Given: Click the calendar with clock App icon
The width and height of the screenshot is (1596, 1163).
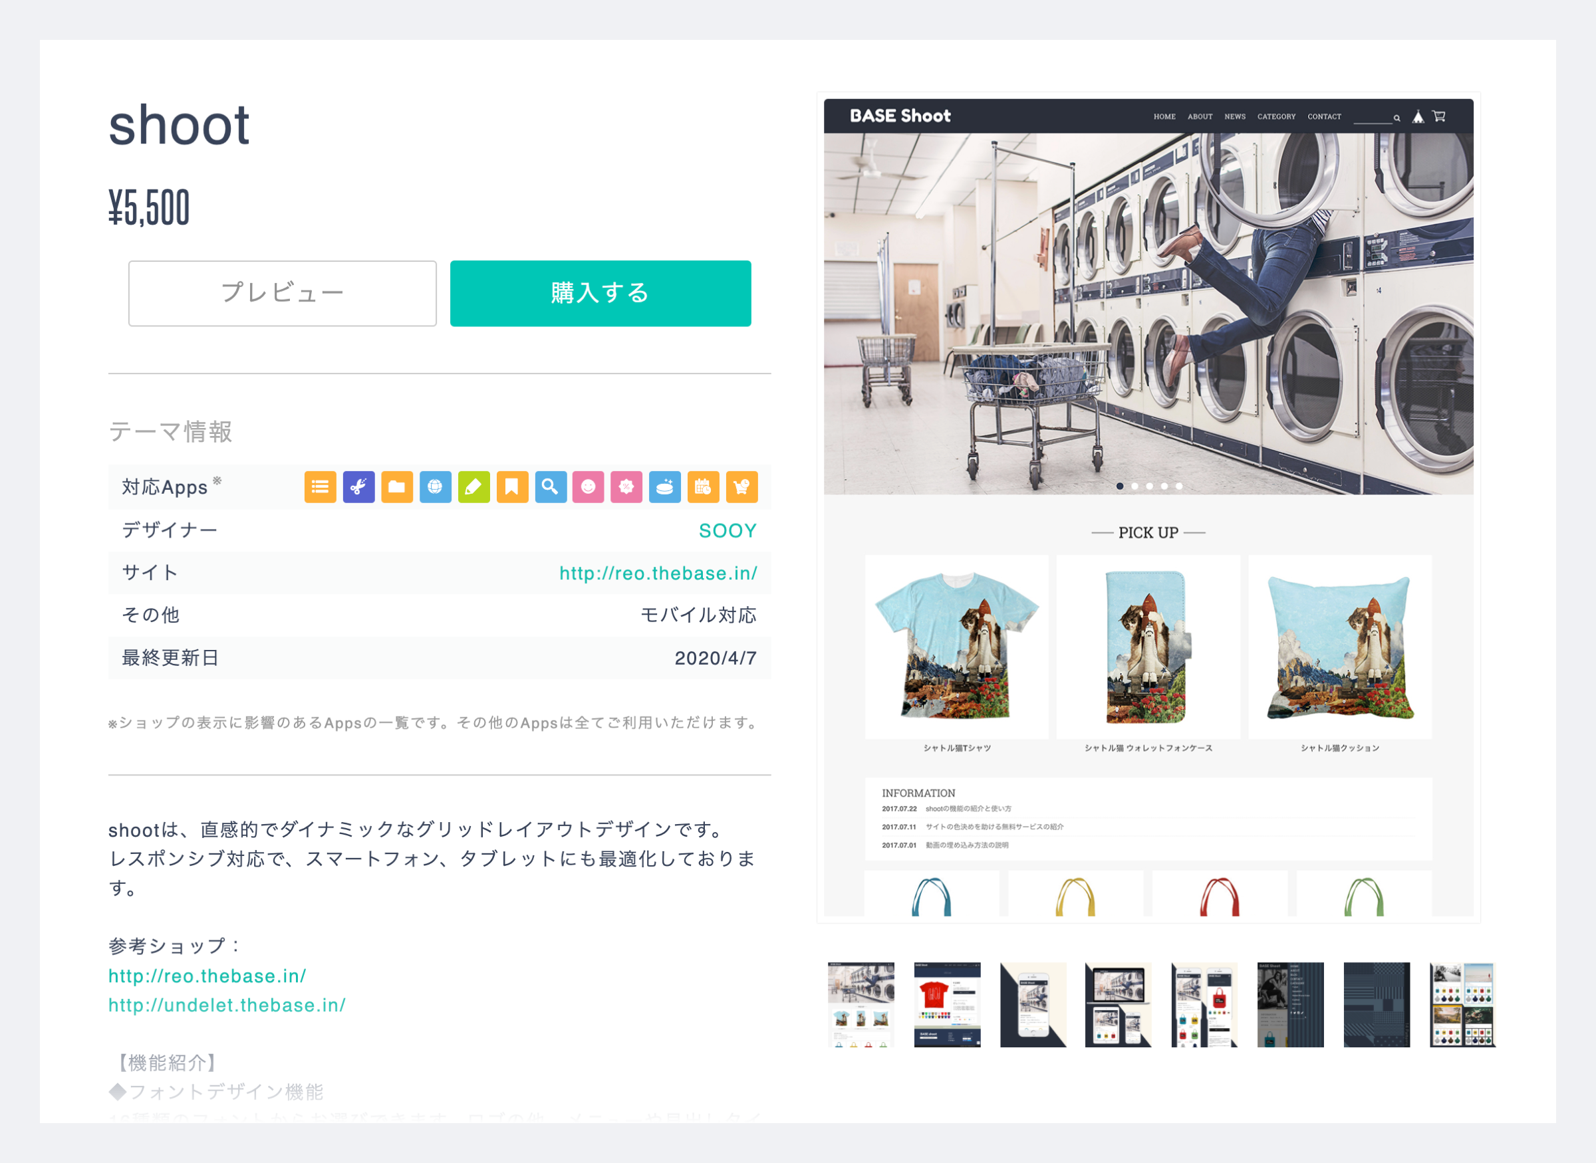Looking at the screenshot, I should pyautogui.click(x=703, y=486).
